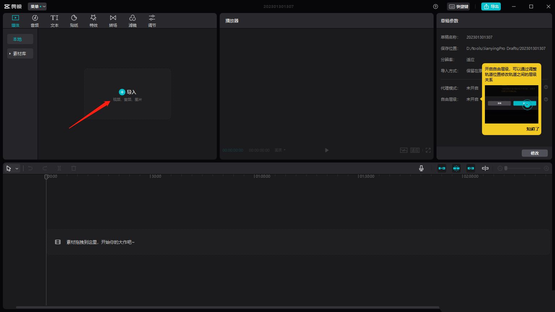Click the delete trash icon in timeline toolbar
Viewport: 555px width, 312px height.
click(x=74, y=168)
